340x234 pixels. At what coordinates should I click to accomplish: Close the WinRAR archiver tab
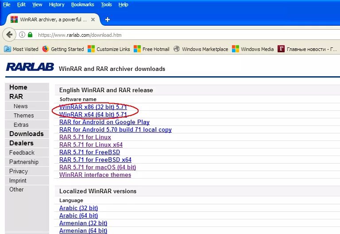click(93, 19)
